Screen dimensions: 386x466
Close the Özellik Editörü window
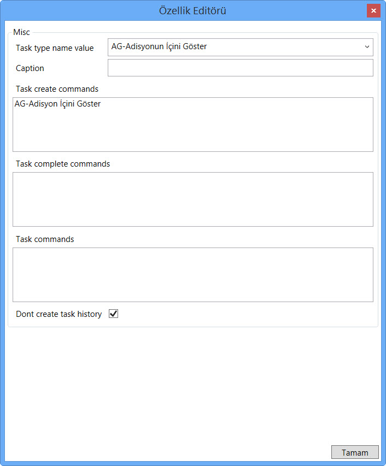click(x=373, y=11)
